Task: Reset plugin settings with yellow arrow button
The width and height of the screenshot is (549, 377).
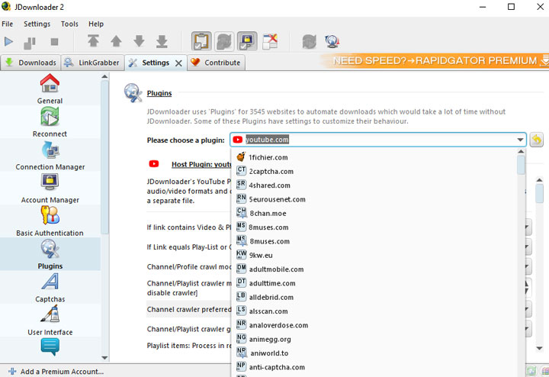Action: click(536, 140)
